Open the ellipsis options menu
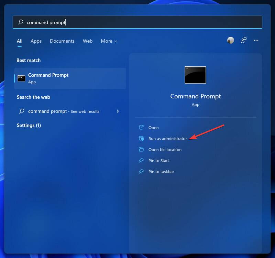Viewport: 275px width, 258px height. tap(256, 40)
